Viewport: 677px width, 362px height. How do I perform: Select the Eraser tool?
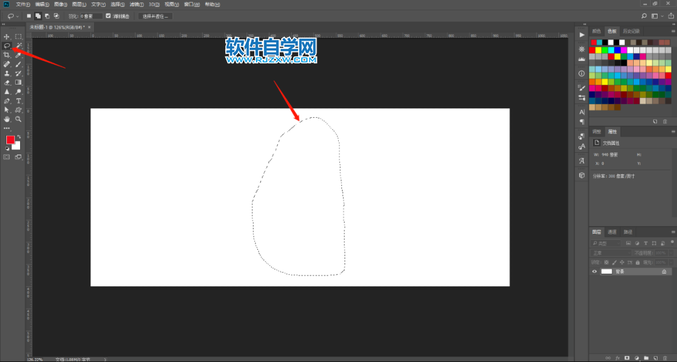point(6,82)
